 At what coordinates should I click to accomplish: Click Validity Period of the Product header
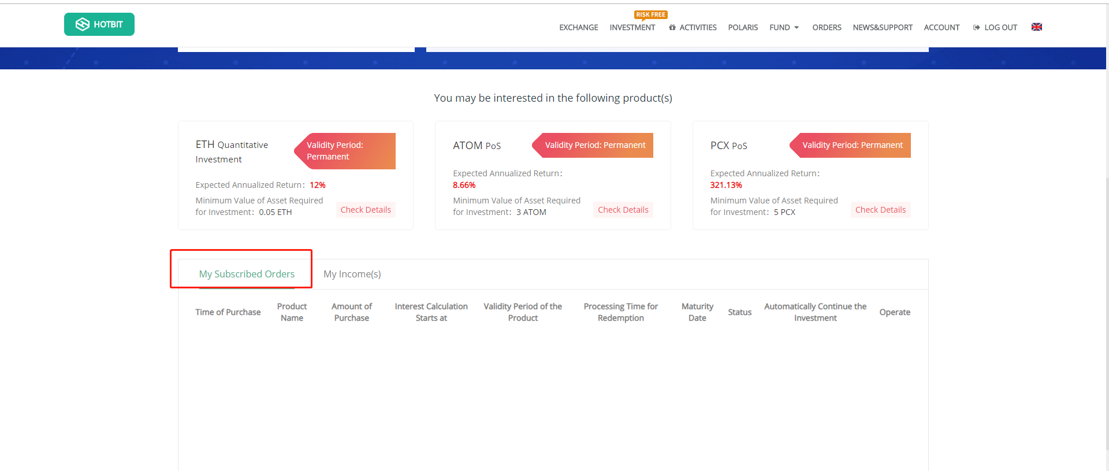[523, 312]
